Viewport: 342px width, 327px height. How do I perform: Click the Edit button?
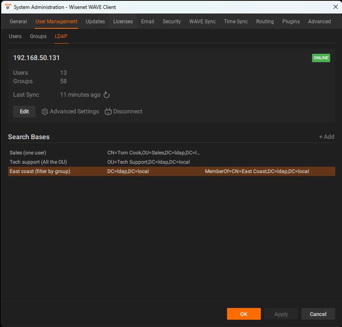click(24, 111)
